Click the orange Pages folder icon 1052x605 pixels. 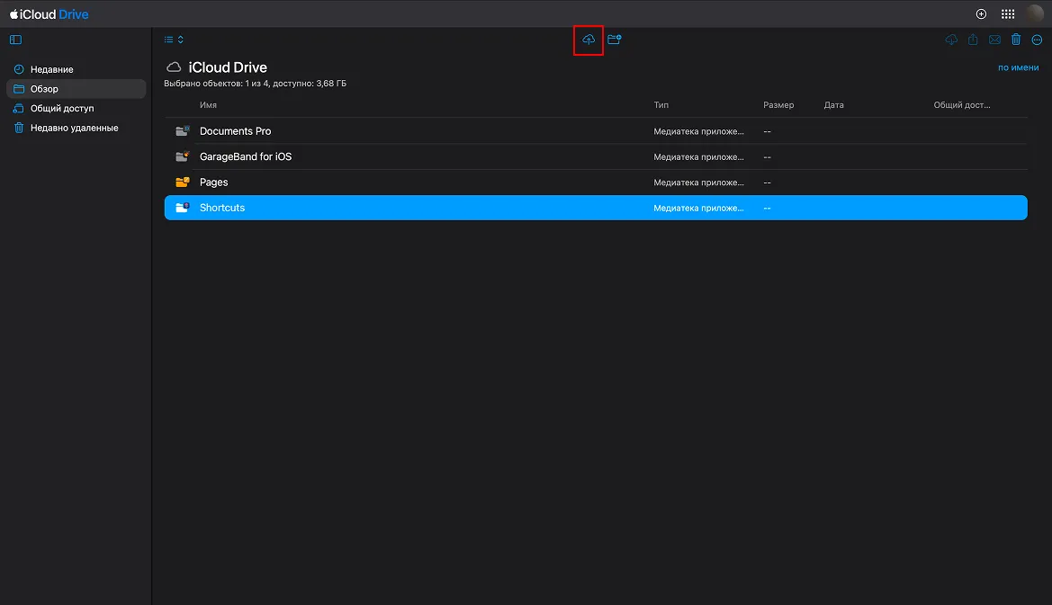(x=182, y=182)
